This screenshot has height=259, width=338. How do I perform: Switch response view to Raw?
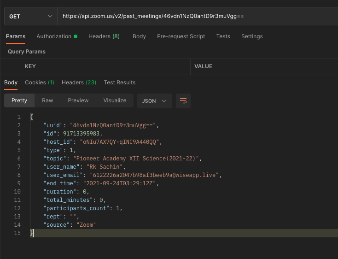47,100
